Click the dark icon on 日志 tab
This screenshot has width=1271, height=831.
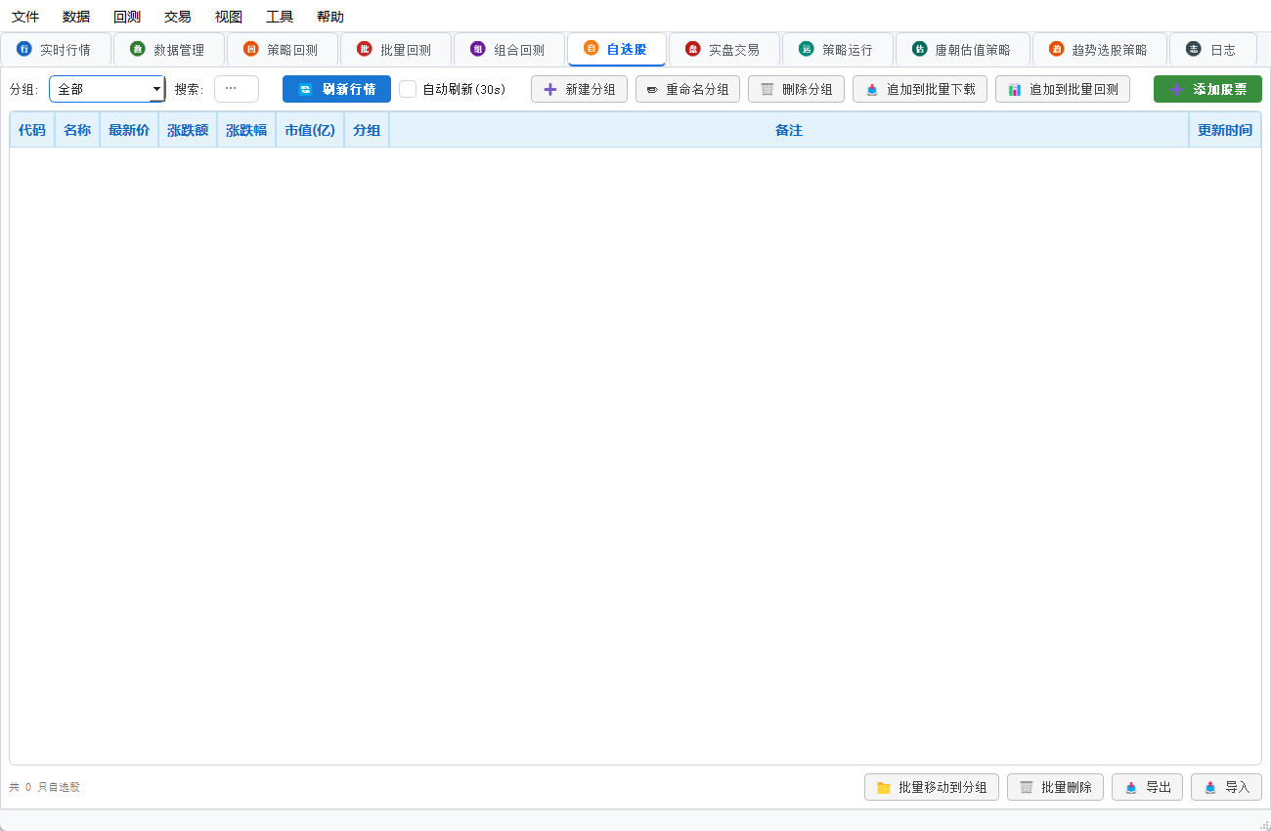1194,49
